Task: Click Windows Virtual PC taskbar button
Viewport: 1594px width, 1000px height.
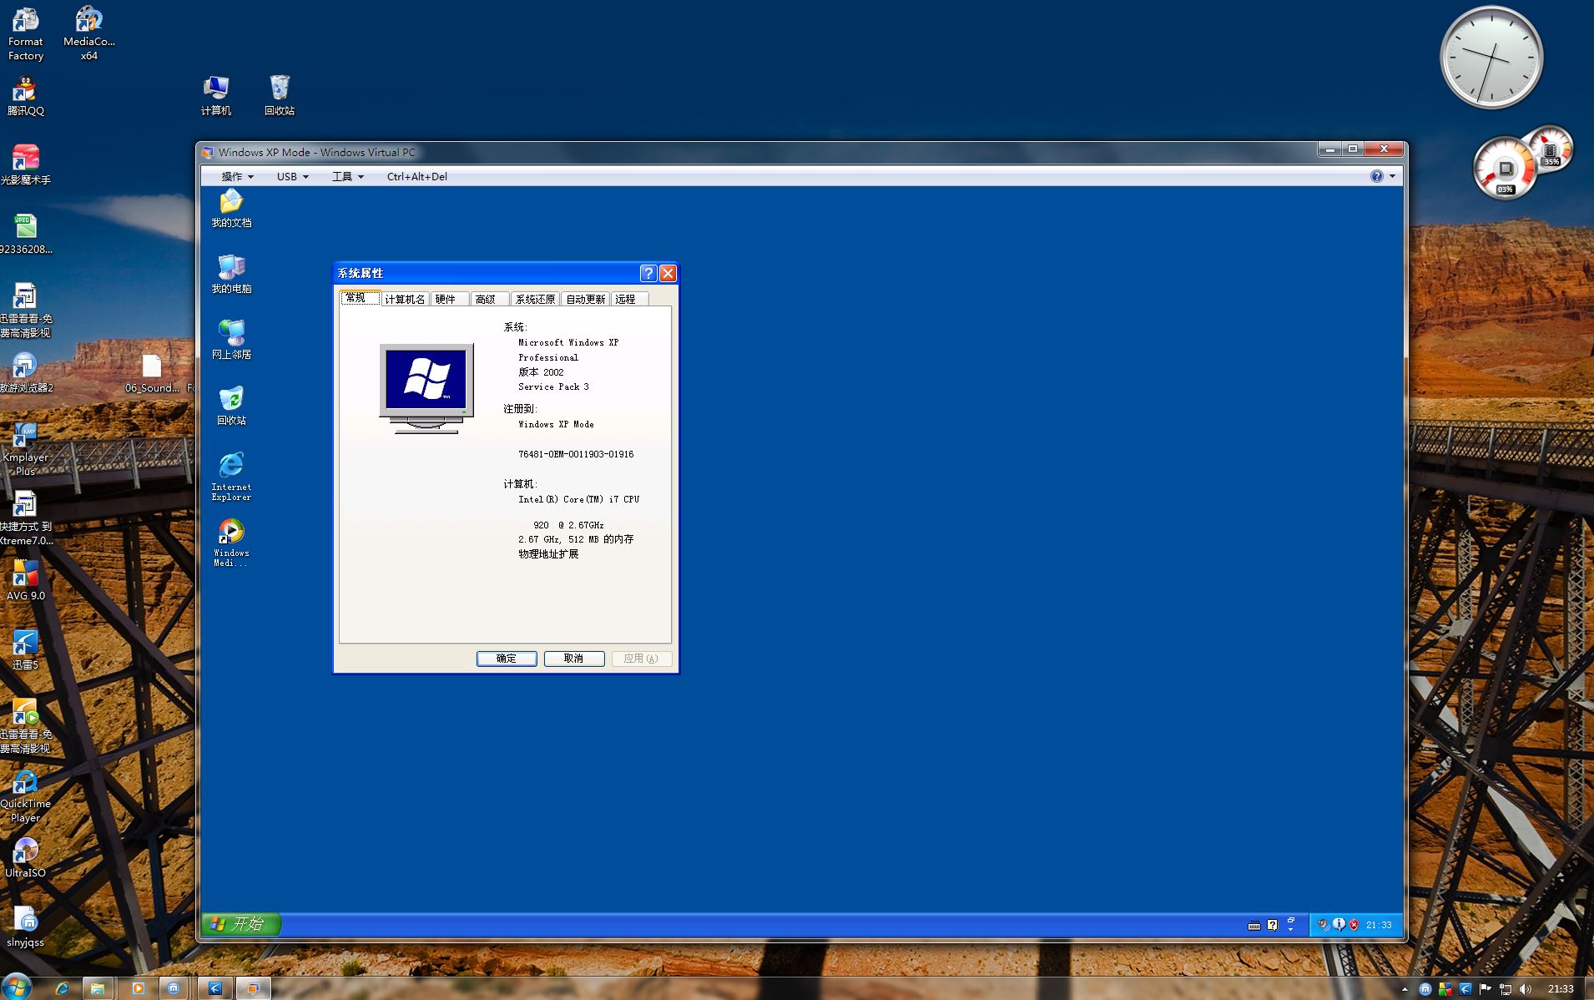Action: click(x=253, y=988)
